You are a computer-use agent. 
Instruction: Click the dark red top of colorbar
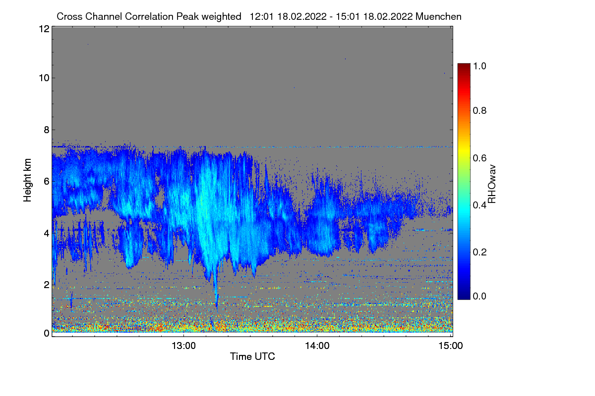[464, 66]
